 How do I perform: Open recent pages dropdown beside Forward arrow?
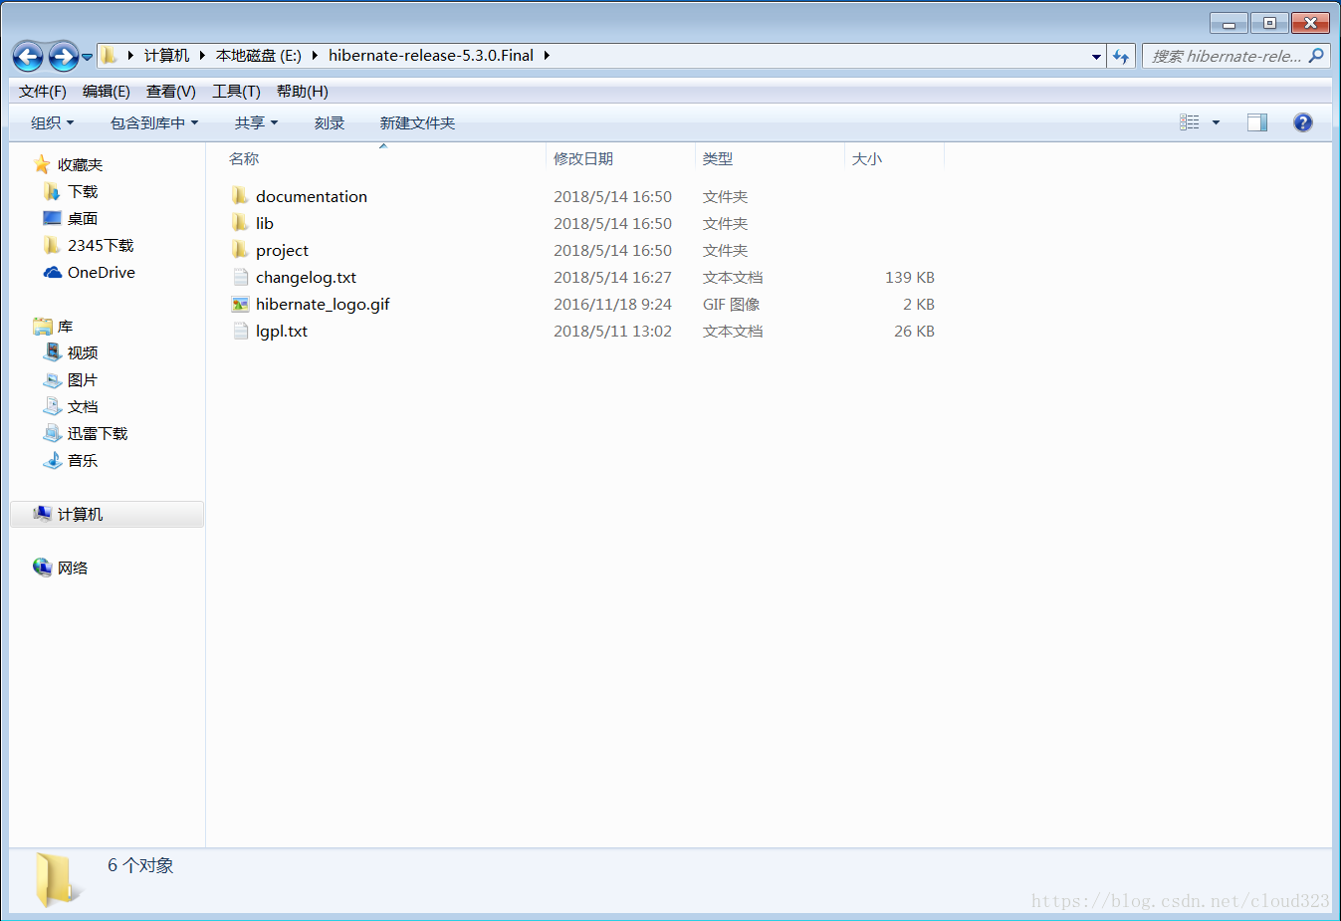click(88, 57)
